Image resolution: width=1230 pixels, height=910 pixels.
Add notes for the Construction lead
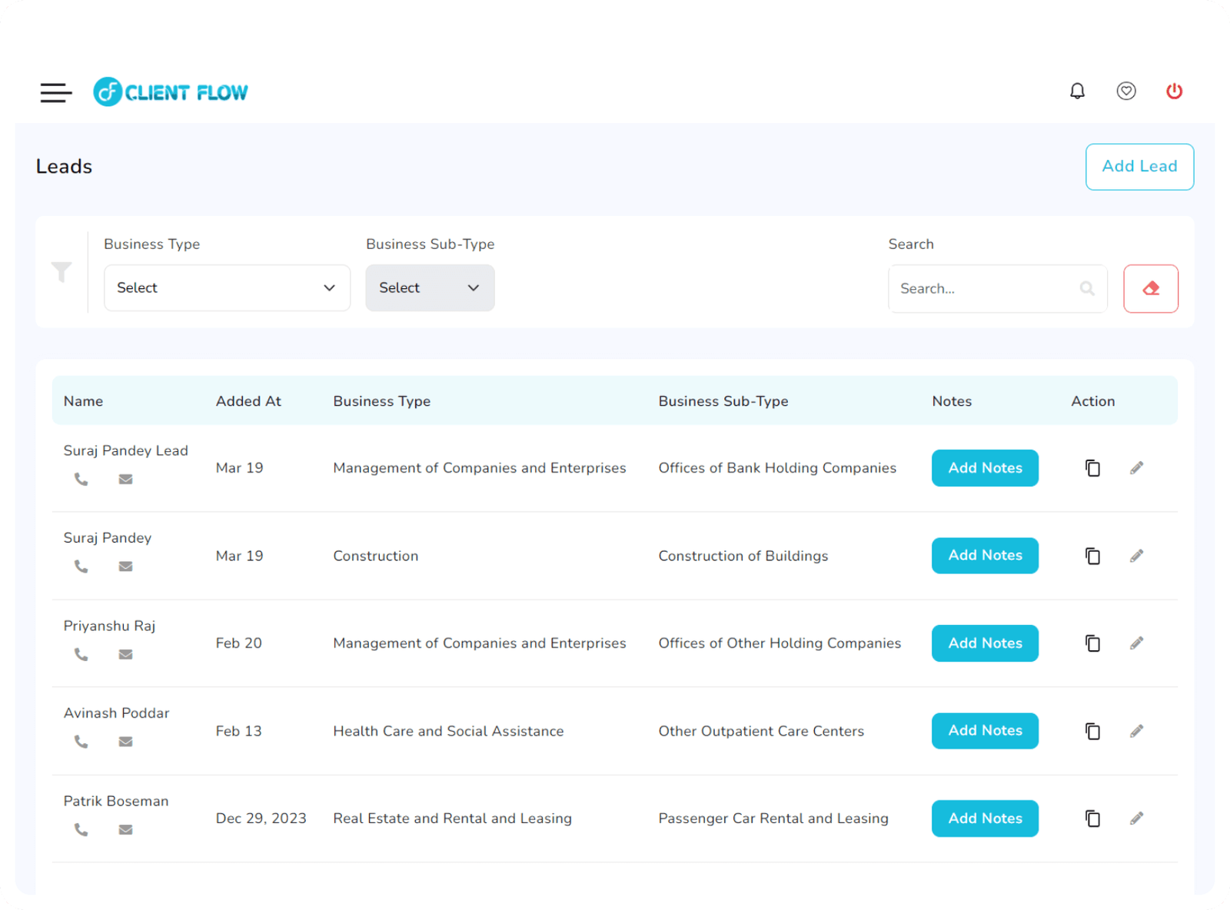[x=984, y=555]
